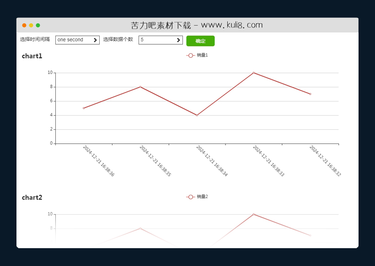Click the chart2 heading
Viewport: 375px width, 266px height.
32,198
